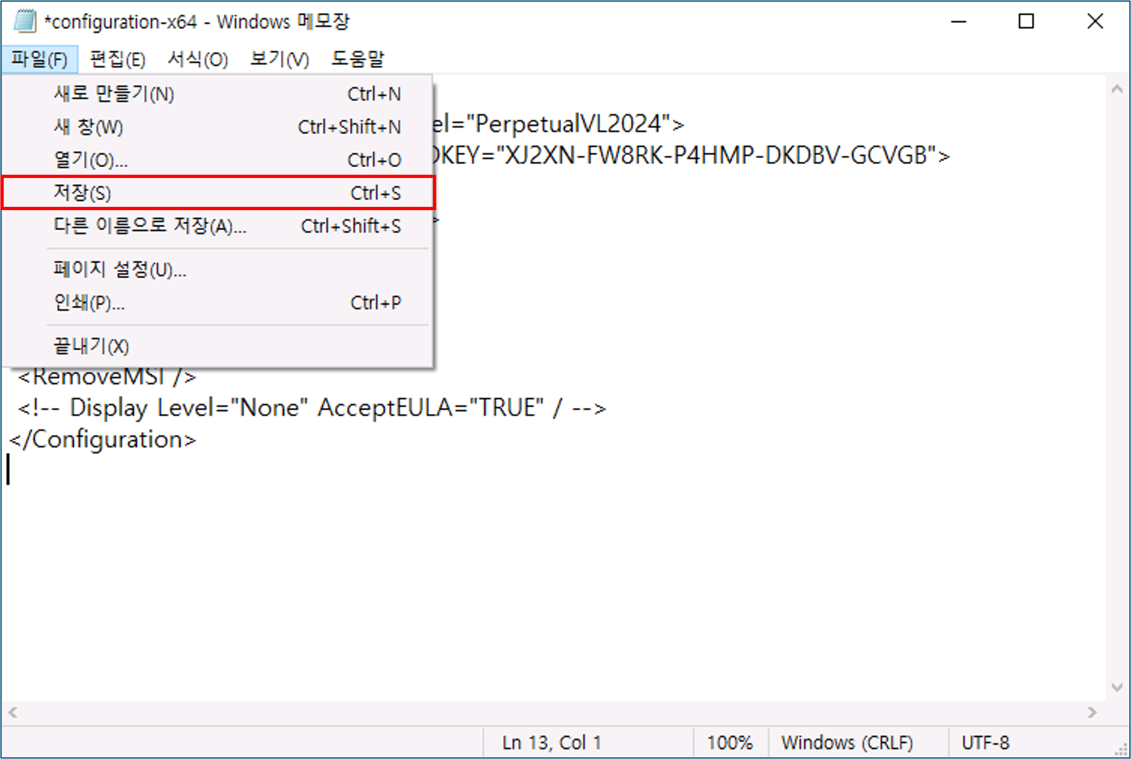This screenshot has height=759, width=1131.
Task: Open the 서식(O) format menu
Action: [198, 60]
